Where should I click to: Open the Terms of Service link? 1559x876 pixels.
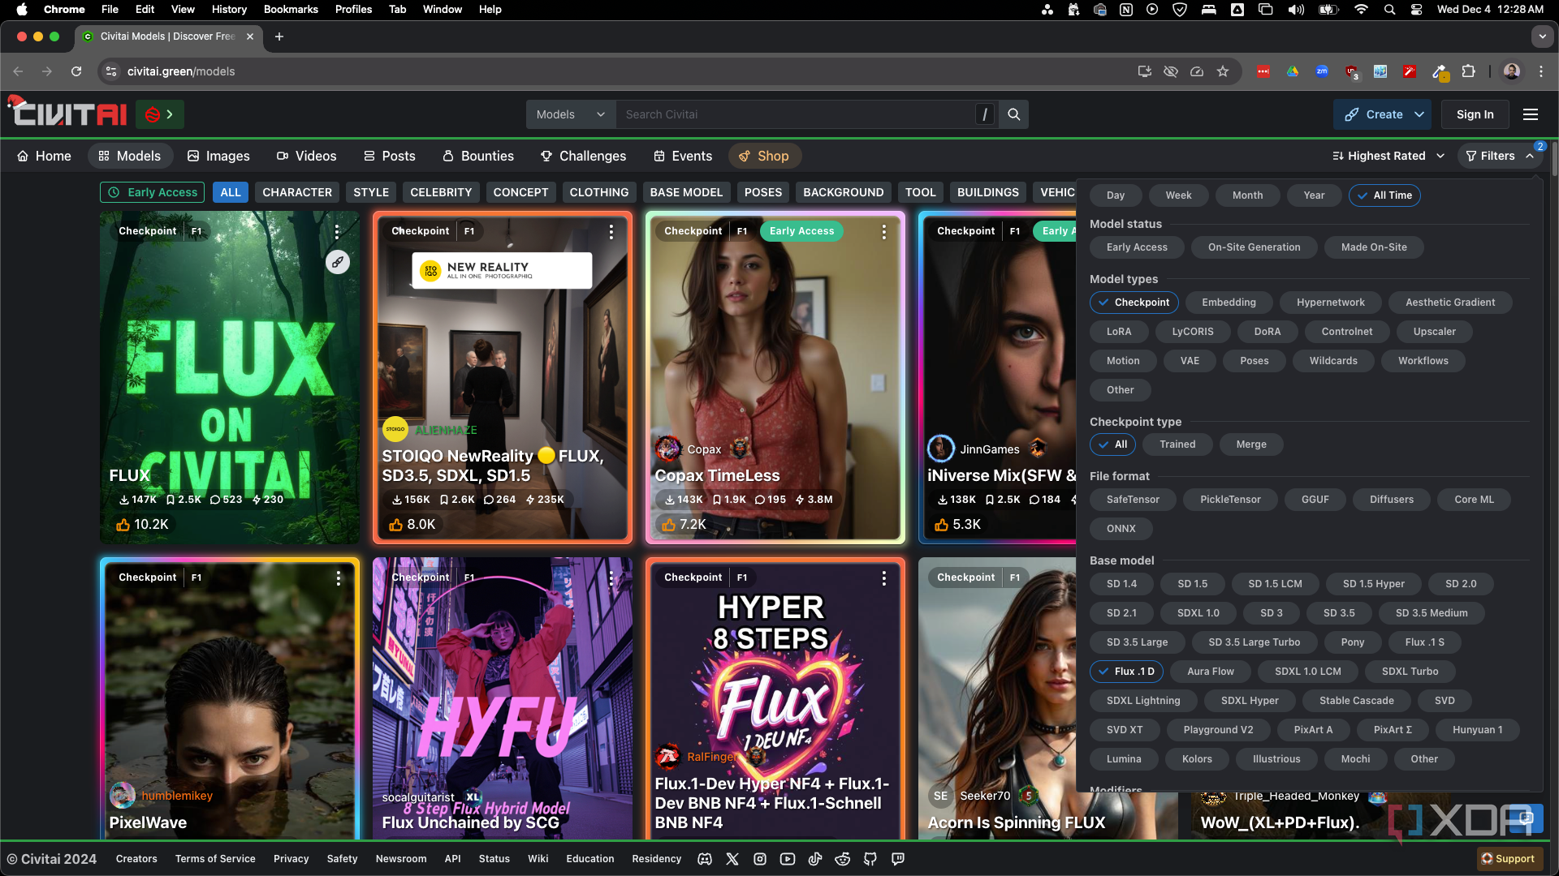(x=215, y=859)
